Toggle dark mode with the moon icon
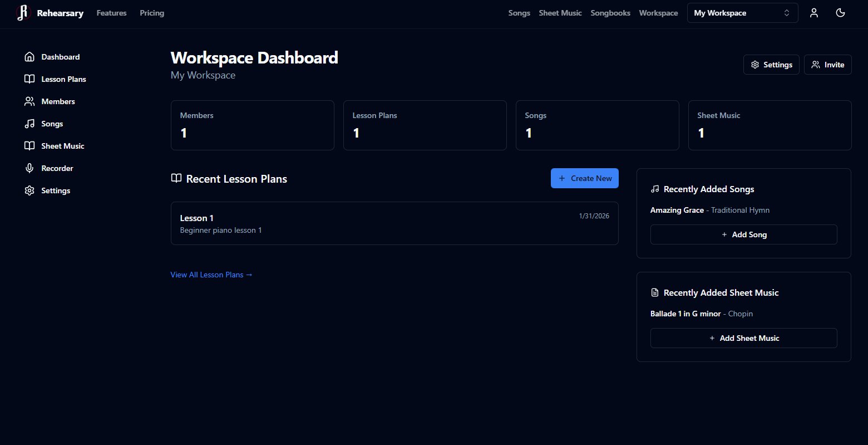This screenshot has height=445, width=868. coord(840,12)
